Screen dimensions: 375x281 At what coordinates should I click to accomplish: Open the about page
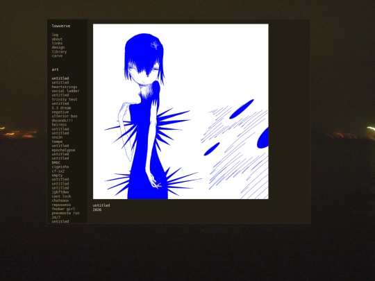click(57, 39)
